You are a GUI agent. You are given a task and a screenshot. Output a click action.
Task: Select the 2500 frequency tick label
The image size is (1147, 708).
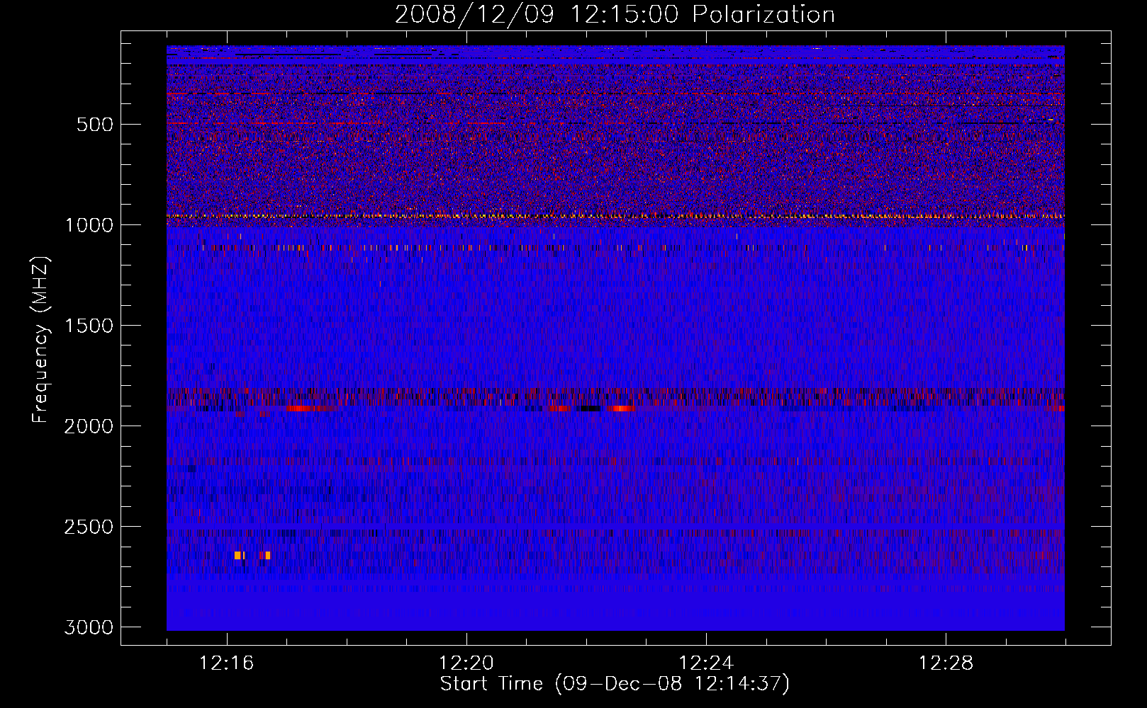coord(89,527)
